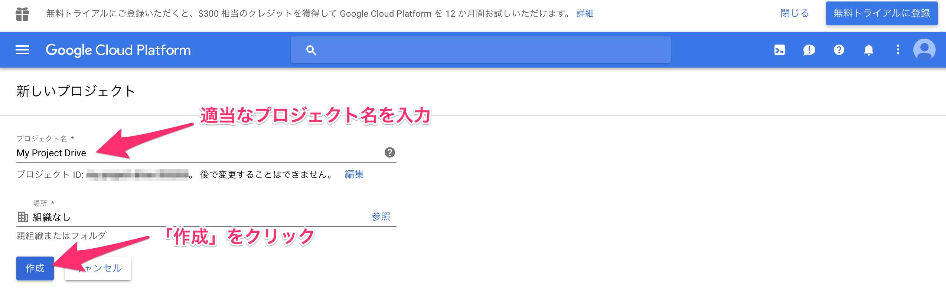Focus the top search bar

click(481, 50)
